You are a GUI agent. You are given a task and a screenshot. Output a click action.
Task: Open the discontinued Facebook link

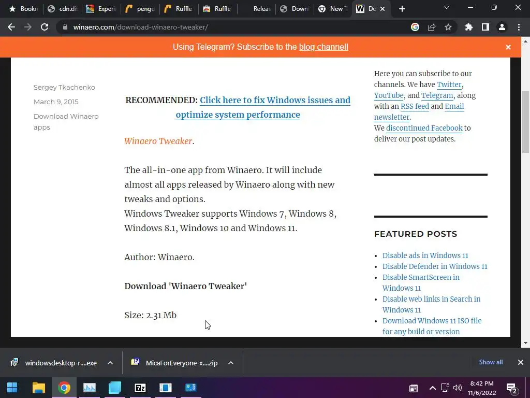coord(424,127)
